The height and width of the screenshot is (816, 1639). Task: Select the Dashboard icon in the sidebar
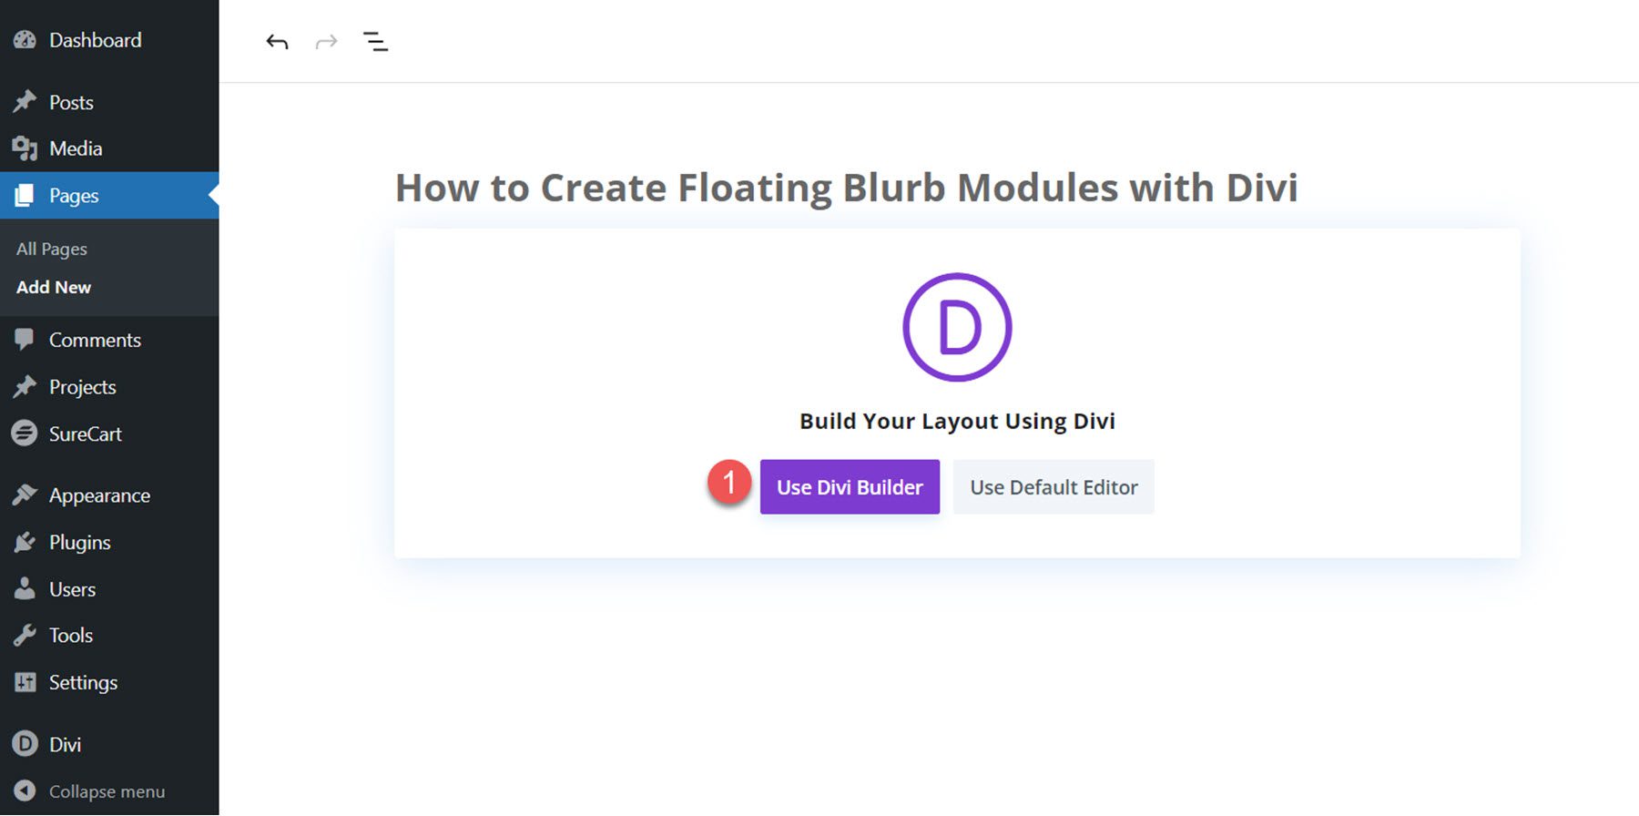[x=24, y=39]
